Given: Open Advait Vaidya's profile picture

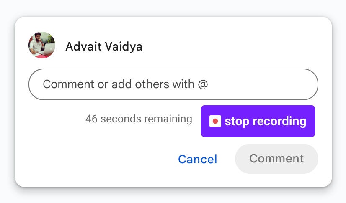Looking at the screenshot, I should [x=42, y=45].
